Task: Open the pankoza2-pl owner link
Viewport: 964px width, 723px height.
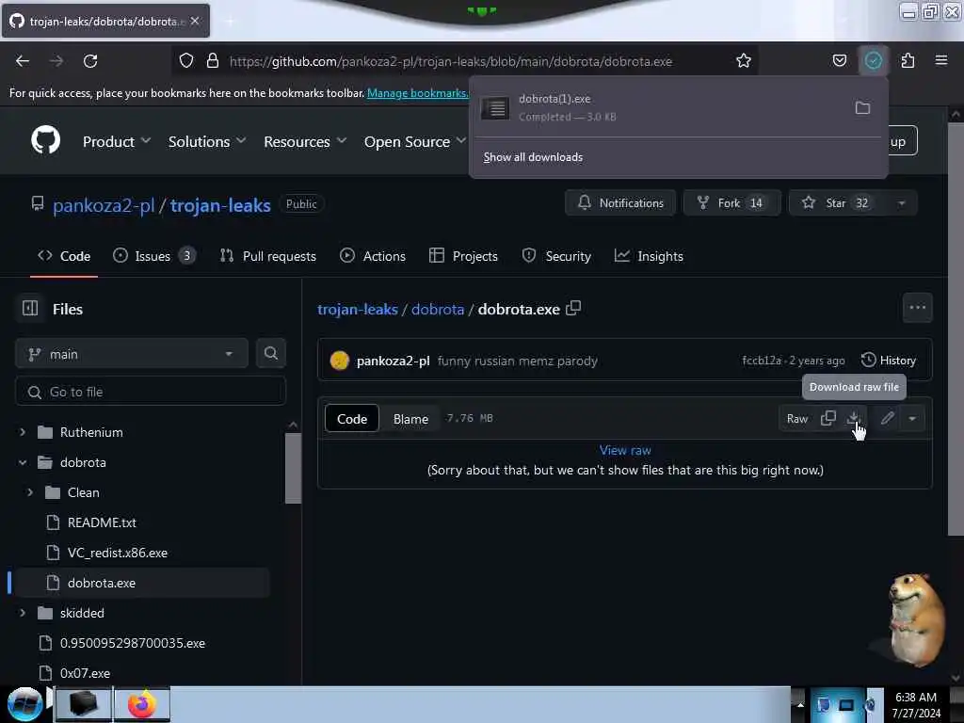Action: click(x=104, y=204)
